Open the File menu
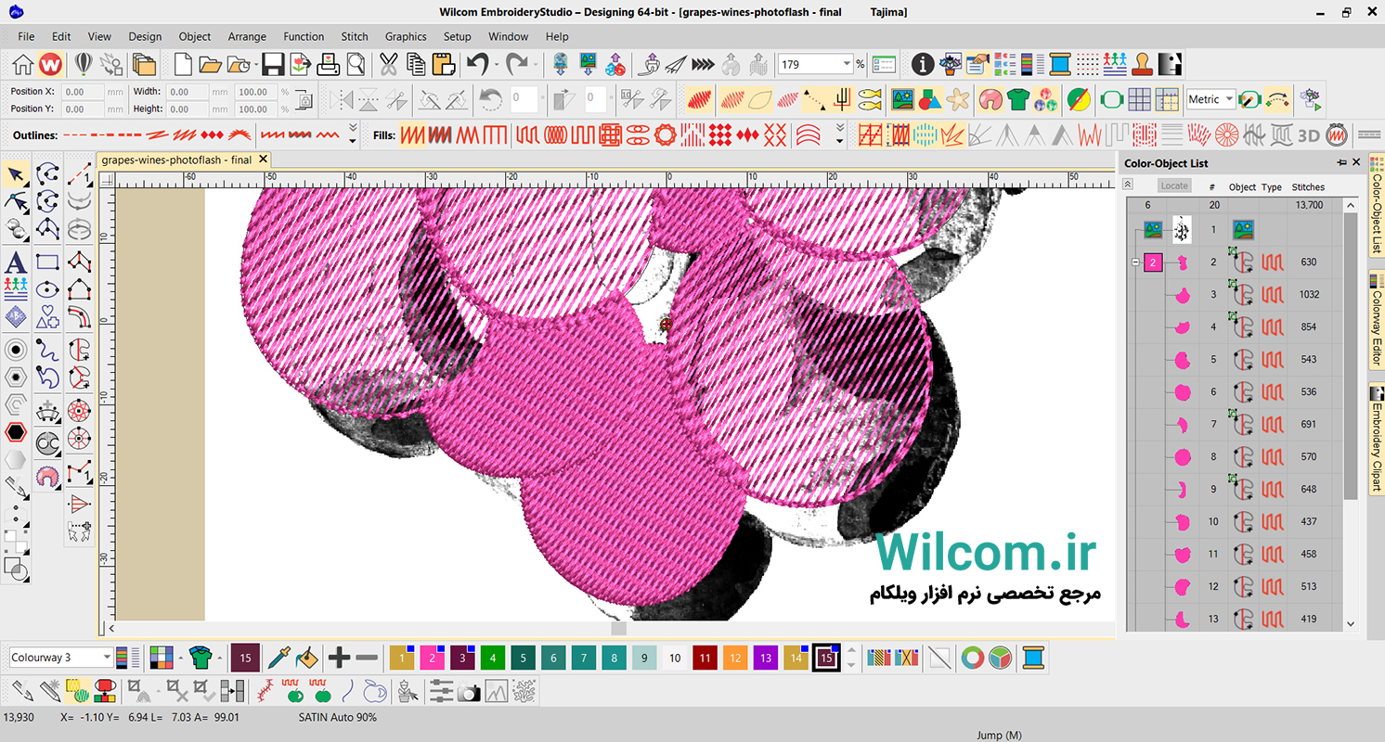The height and width of the screenshot is (742, 1385). [x=26, y=36]
